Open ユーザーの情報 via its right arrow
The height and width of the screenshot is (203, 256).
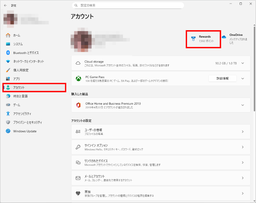click(242, 131)
